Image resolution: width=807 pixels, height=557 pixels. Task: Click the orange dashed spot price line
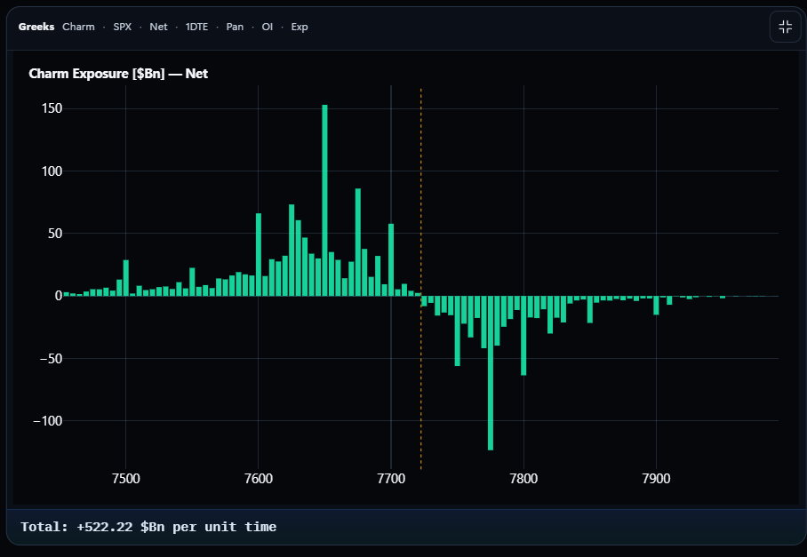[x=421, y=278]
